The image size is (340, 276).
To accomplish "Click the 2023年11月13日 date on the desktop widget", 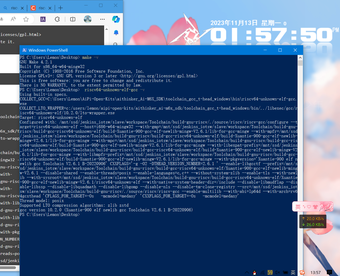I will point(234,23).
